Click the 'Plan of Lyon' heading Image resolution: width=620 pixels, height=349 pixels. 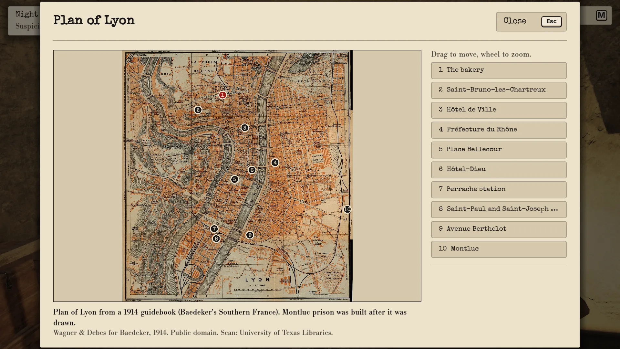coord(94,20)
